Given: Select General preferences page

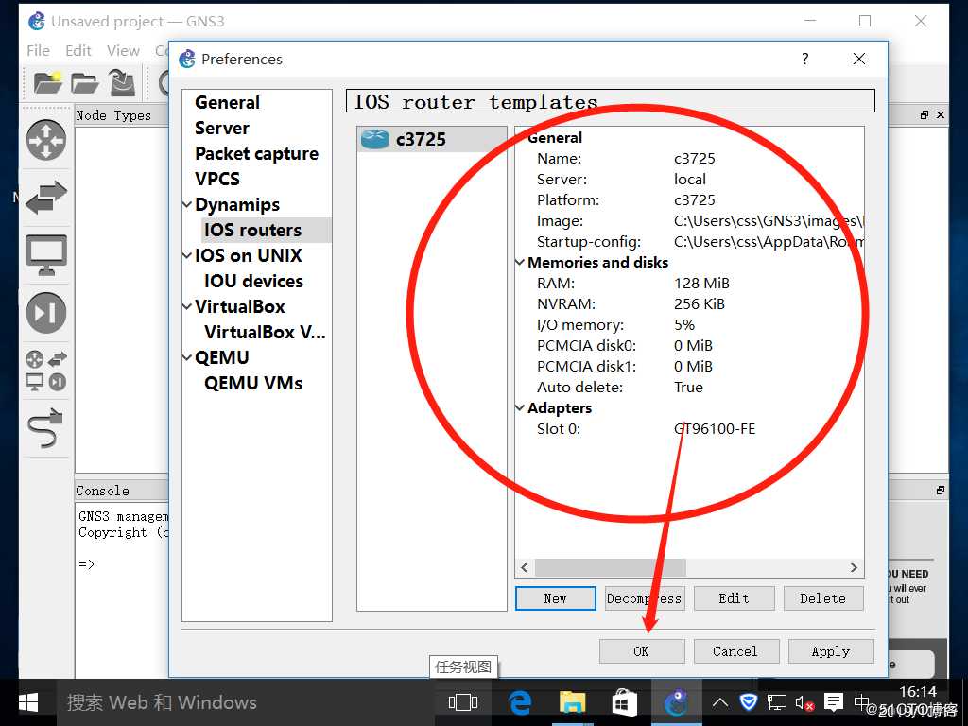Looking at the screenshot, I should pyautogui.click(x=227, y=102).
